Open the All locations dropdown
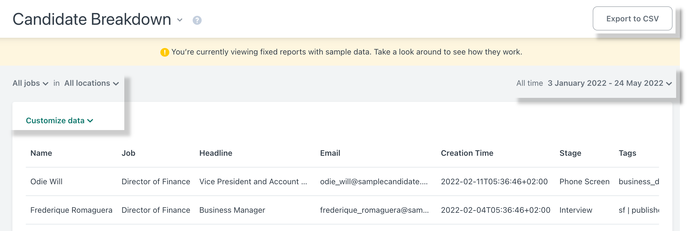687x231 pixels. pos(92,83)
